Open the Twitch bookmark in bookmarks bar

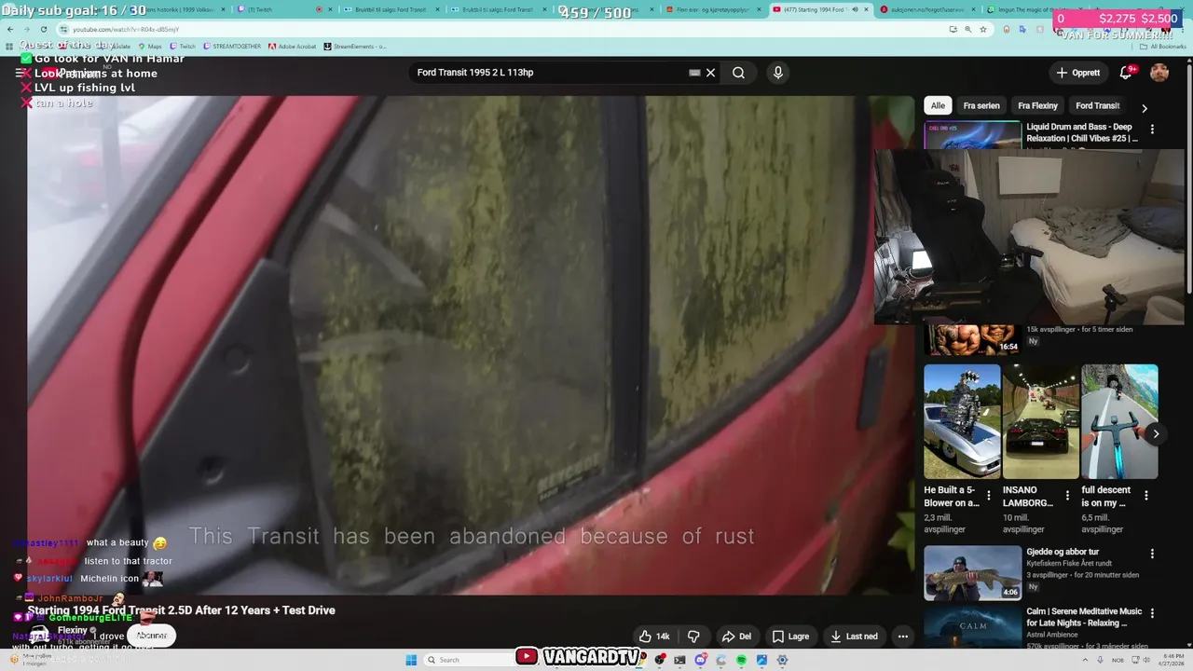tap(183, 46)
